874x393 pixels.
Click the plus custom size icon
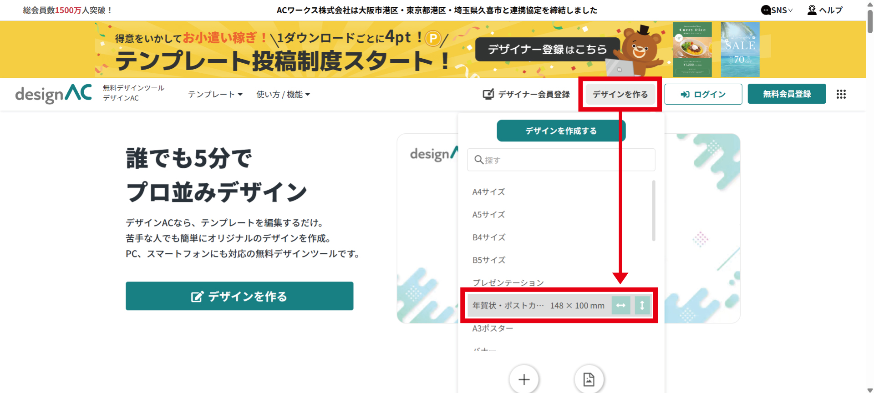[x=524, y=379]
